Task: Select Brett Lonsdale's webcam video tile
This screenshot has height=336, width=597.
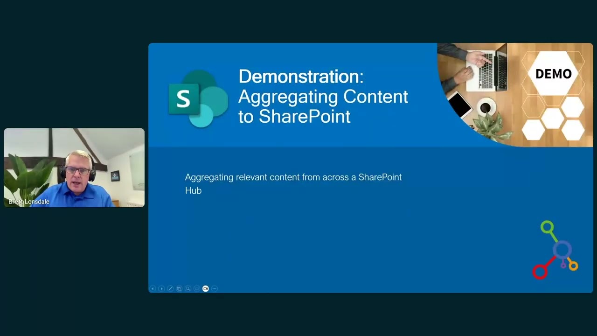Action: (74, 168)
